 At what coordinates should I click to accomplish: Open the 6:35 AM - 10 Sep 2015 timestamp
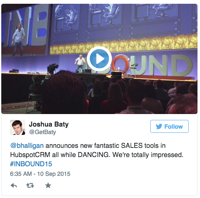[40, 174]
